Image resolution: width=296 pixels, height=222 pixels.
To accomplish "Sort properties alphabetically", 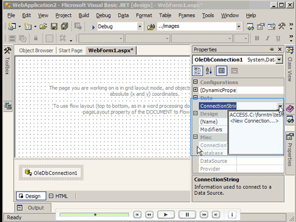I will tap(209, 71).
